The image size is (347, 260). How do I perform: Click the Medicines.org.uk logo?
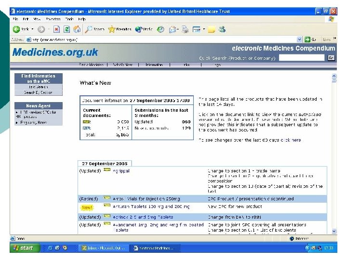coord(55,52)
